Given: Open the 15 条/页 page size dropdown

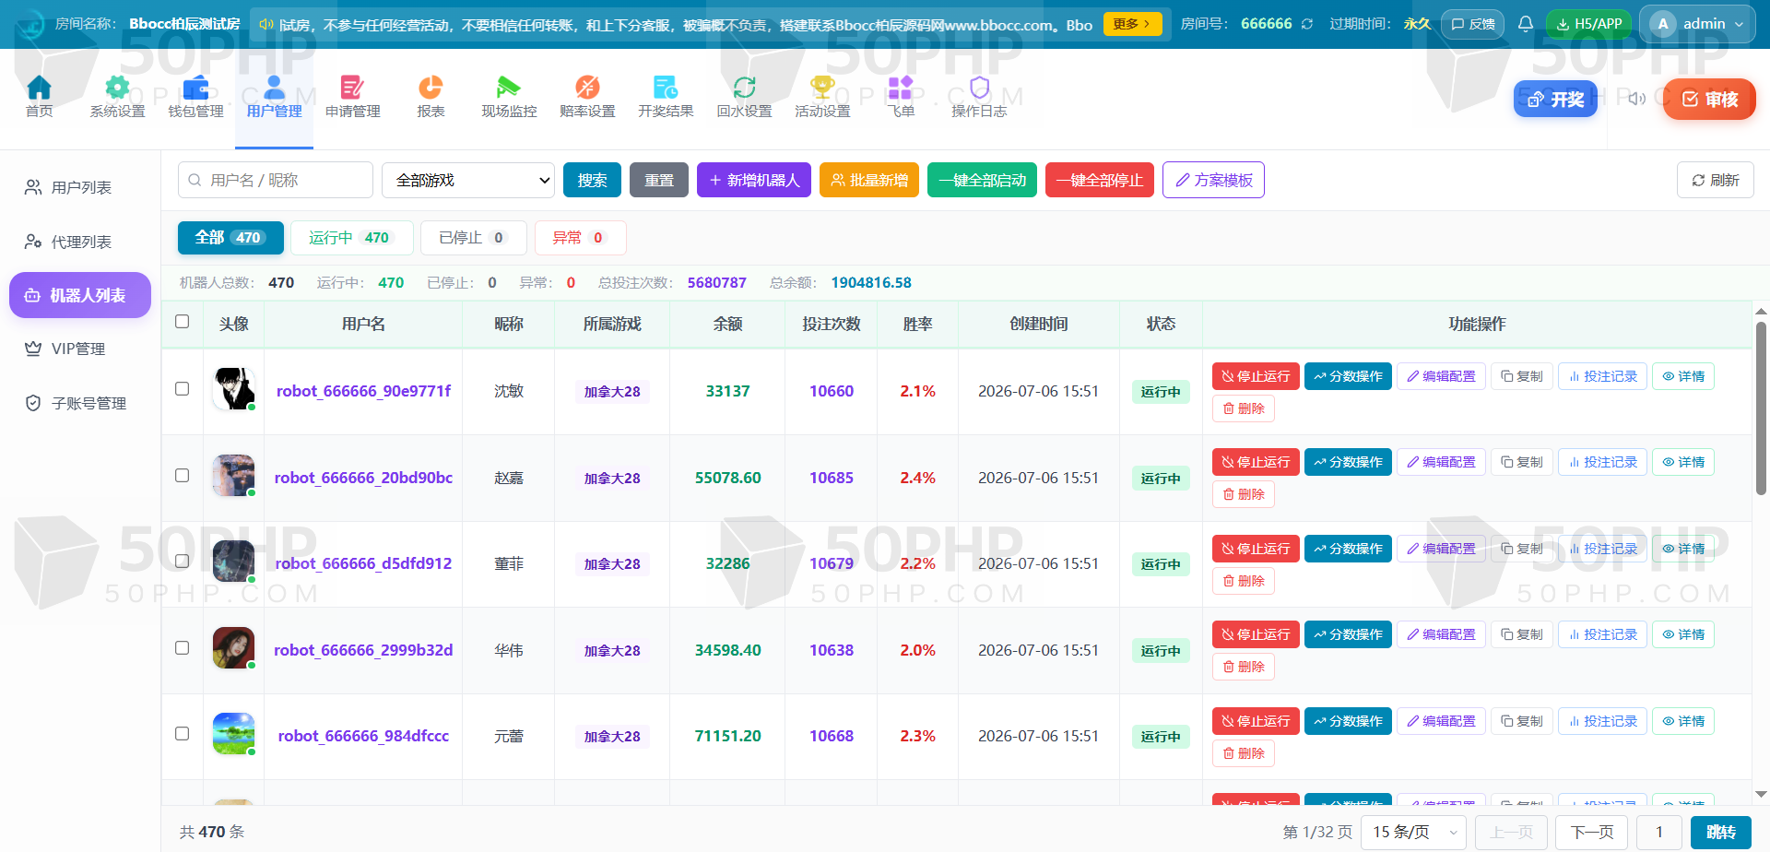Looking at the screenshot, I should 1414,832.
